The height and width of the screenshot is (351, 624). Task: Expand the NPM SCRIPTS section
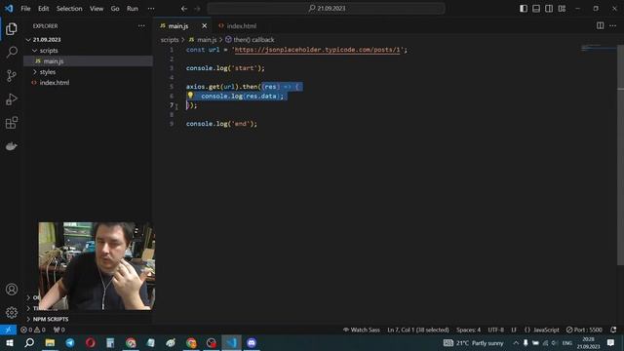pos(51,319)
